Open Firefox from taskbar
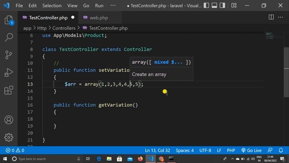The width and height of the screenshot is (289, 163). 140,159
